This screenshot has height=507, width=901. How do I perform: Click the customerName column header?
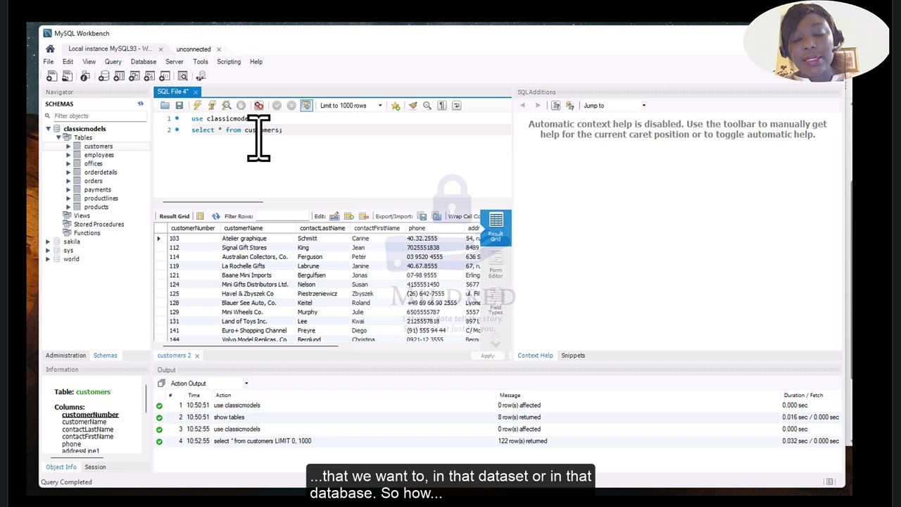point(243,228)
